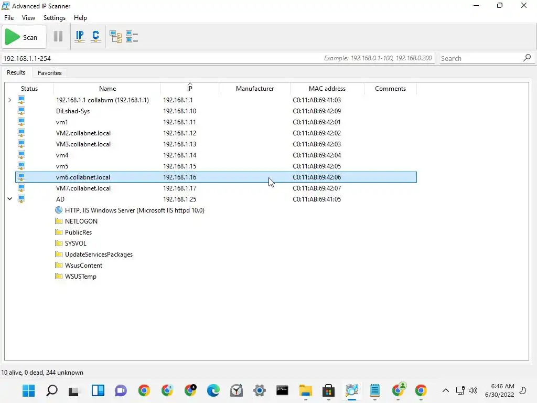Open Microsoft Edge from the taskbar

213,390
